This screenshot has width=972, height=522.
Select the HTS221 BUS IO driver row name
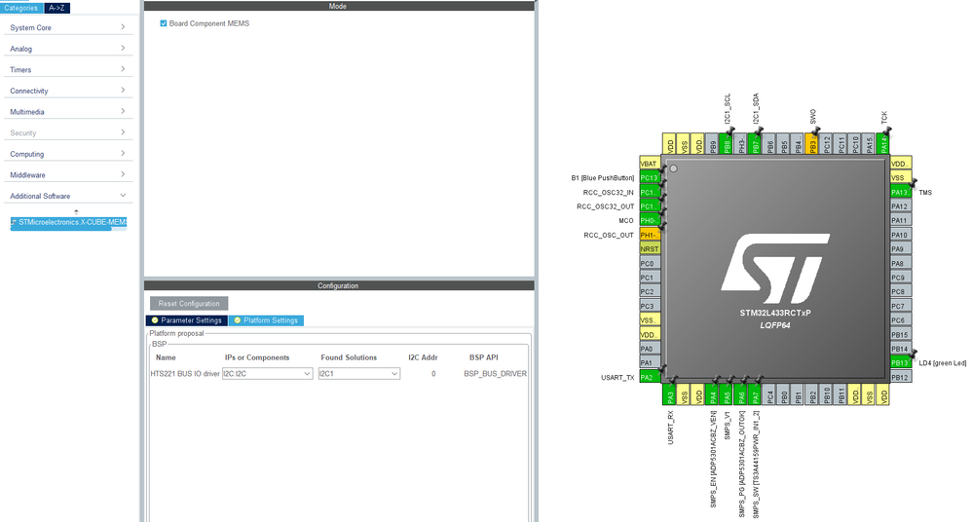185,374
